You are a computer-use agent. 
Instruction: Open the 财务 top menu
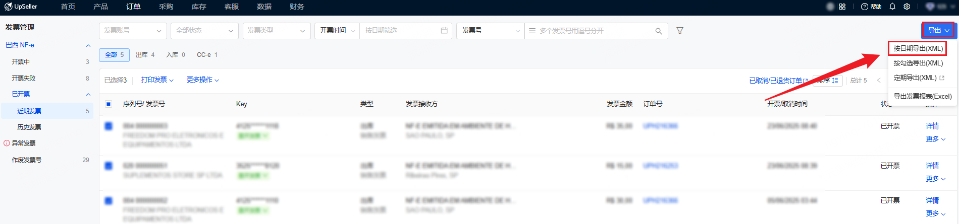pyautogui.click(x=297, y=7)
